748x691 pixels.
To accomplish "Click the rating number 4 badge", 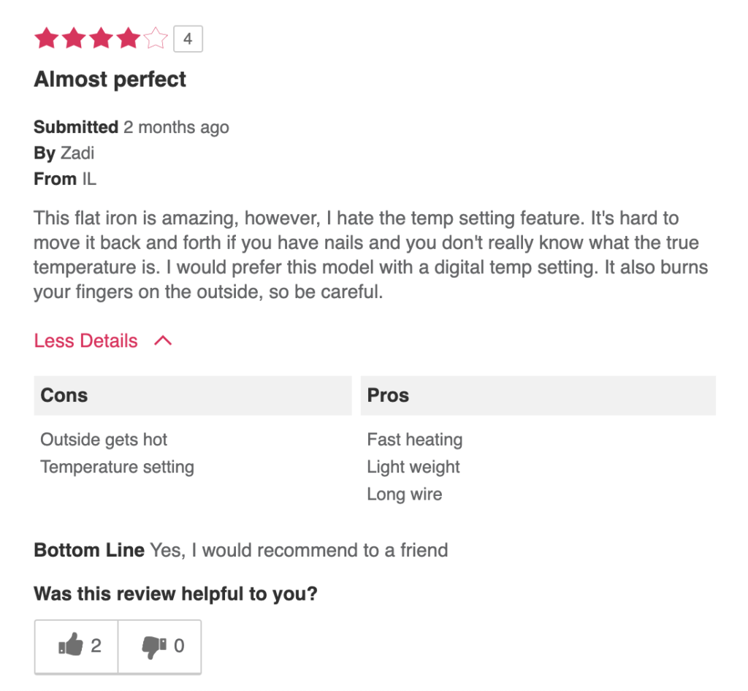I will pyautogui.click(x=188, y=39).
